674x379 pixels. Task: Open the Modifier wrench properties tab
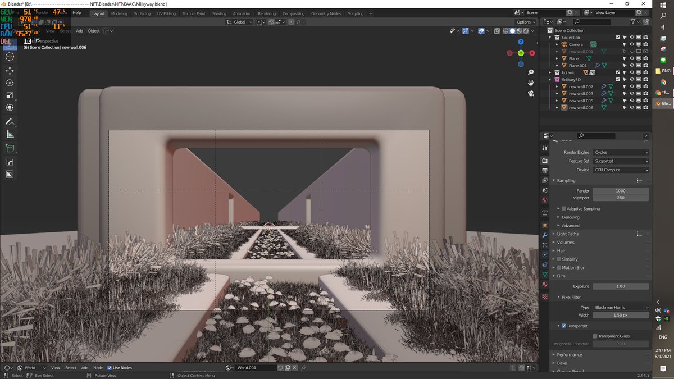[544, 235]
